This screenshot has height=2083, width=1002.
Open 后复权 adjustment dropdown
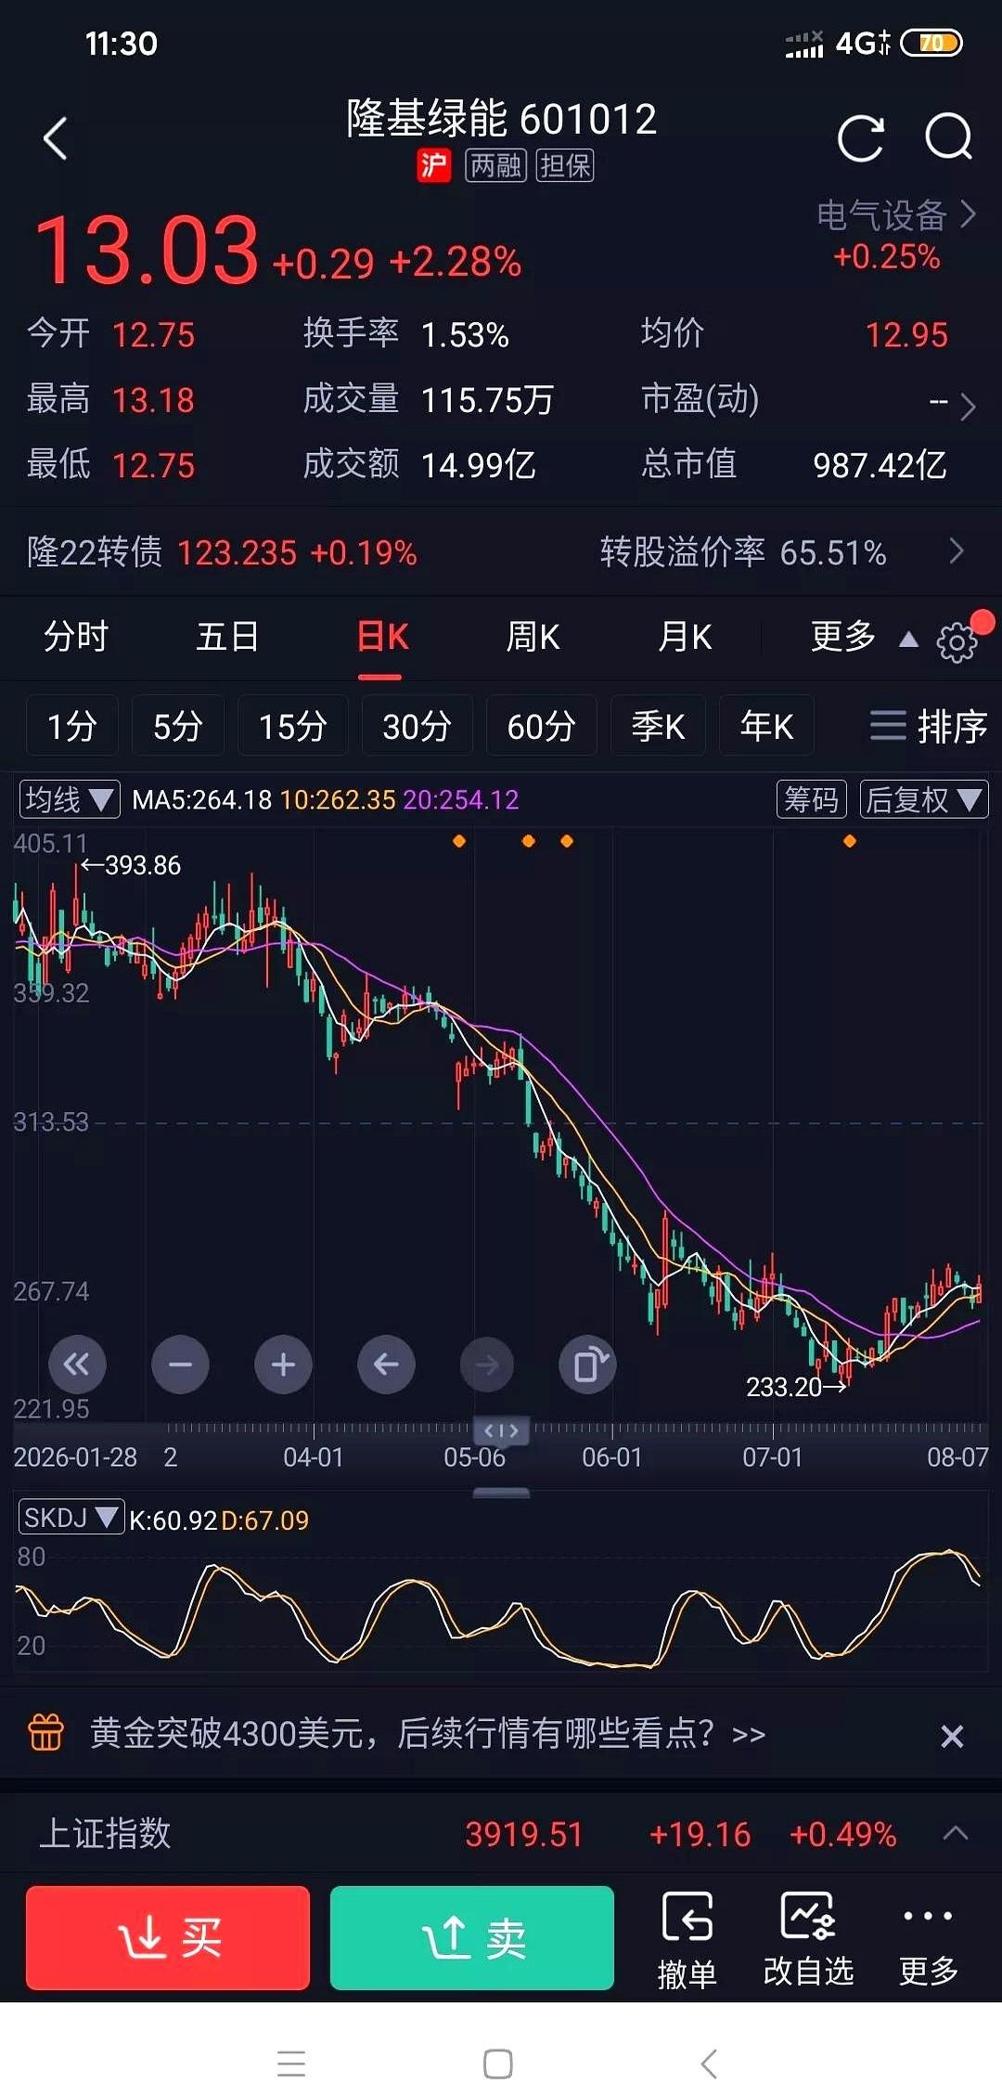924,799
